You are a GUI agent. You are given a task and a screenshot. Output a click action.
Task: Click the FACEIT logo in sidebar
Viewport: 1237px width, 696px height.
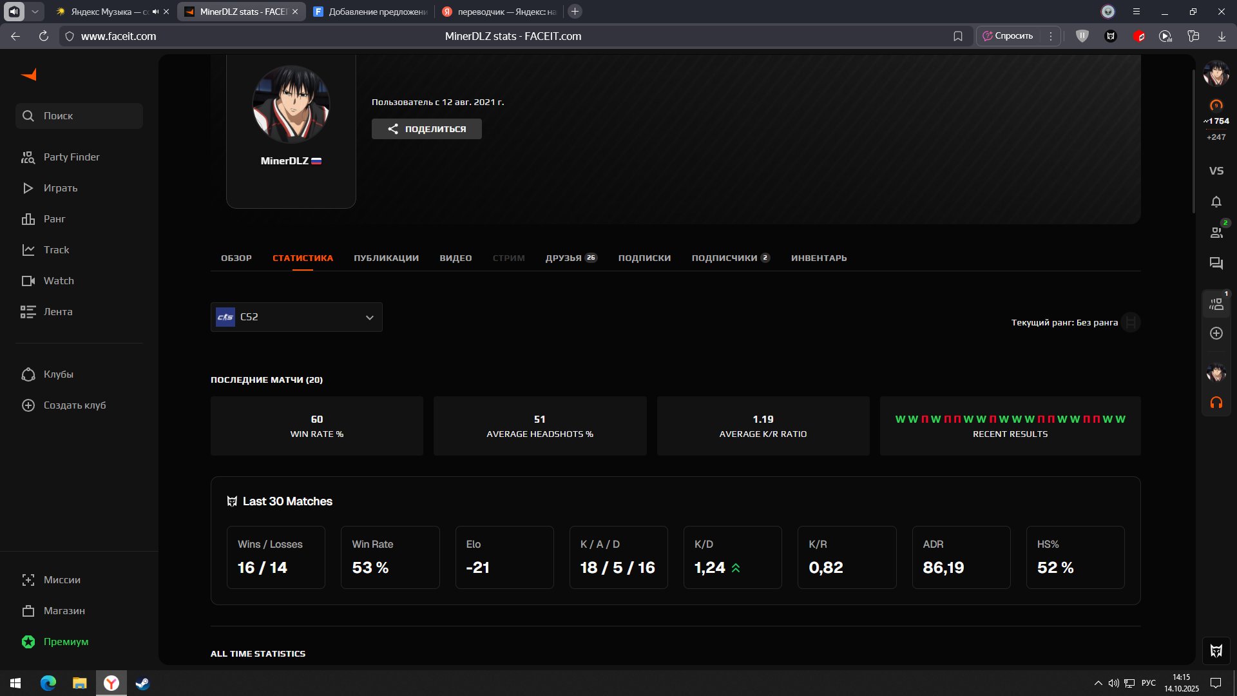29,75
